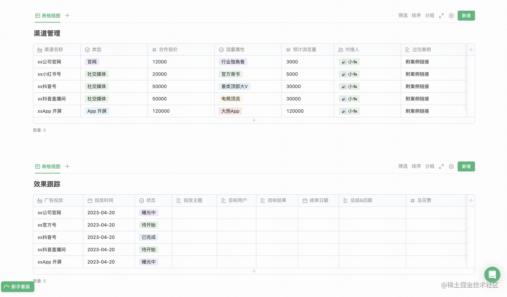Viewport: 507px width, 297px height.
Task: Click the 过往案例 column header
Action: [434, 50]
